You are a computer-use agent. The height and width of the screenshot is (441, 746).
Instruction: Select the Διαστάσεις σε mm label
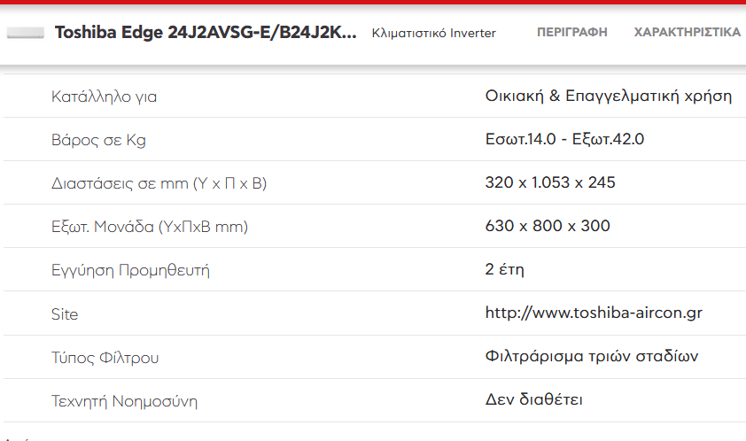[x=159, y=183]
